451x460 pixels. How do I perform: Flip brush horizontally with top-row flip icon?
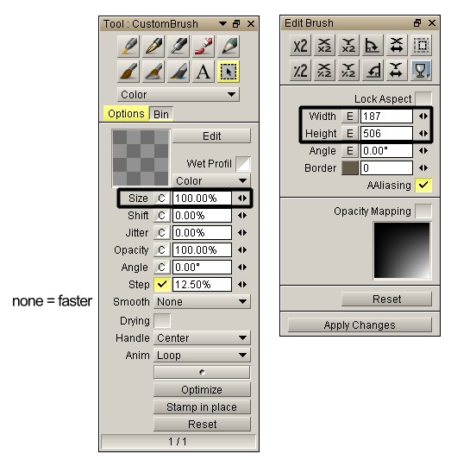tap(397, 46)
